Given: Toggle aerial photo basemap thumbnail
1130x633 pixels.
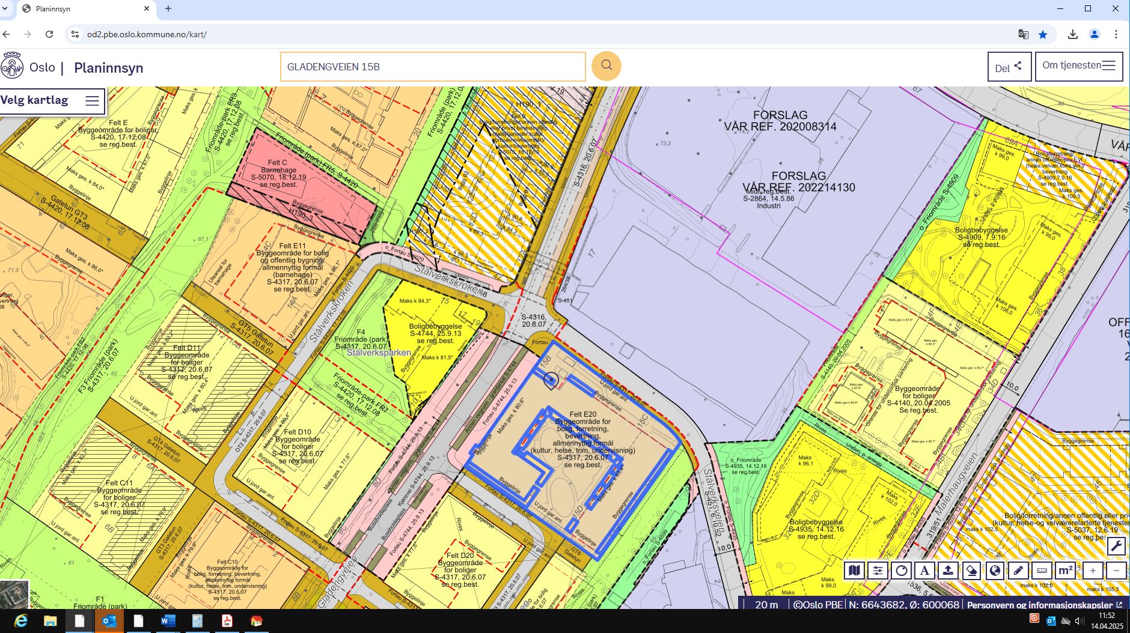Looking at the screenshot, I should [14, 594].
